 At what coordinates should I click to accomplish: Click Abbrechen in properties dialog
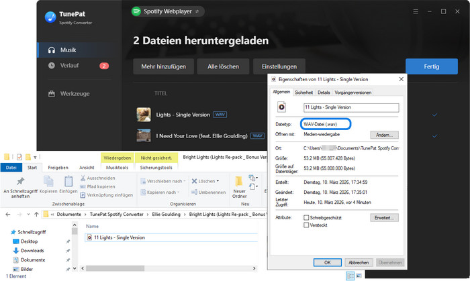click(359, 262)
